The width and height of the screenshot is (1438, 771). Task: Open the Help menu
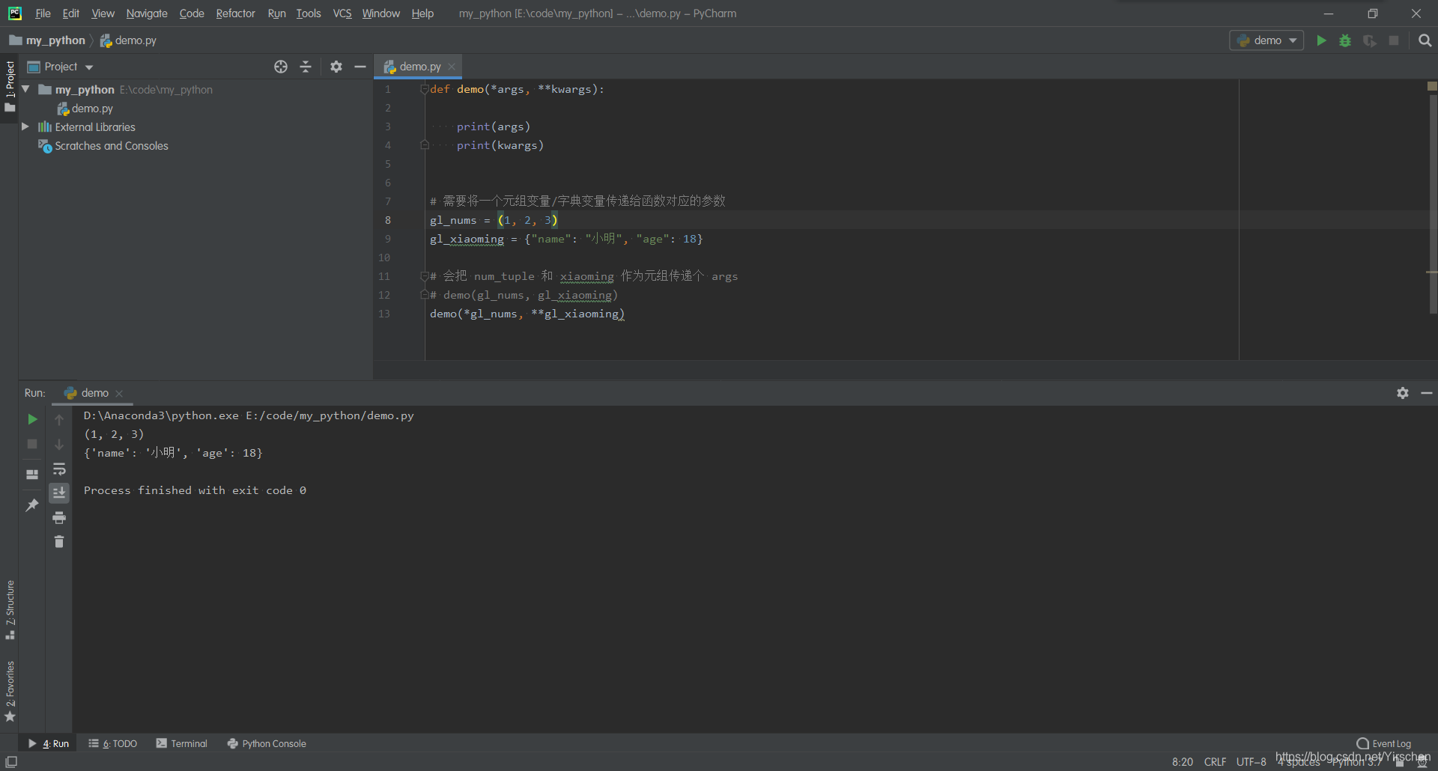[x=422, y=13]
